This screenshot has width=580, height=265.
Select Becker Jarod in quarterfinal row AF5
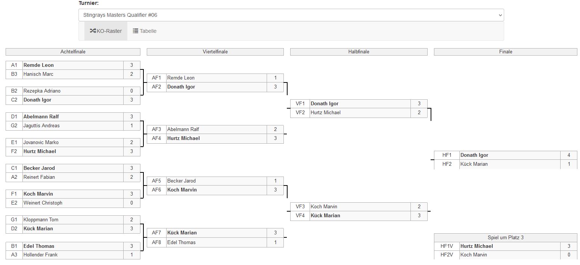tap(182, 181)
